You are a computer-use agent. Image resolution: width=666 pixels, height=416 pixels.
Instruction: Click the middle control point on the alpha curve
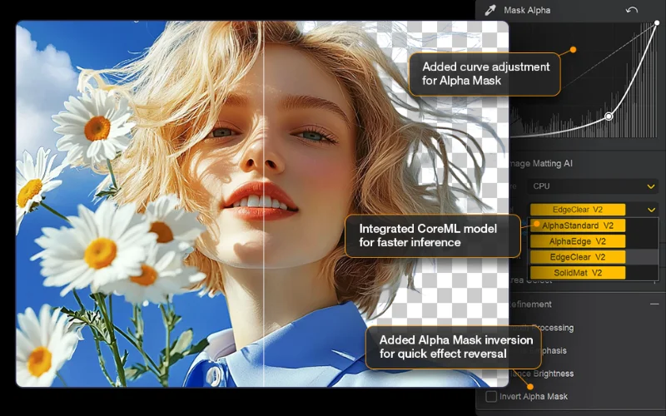pos(609,116)
